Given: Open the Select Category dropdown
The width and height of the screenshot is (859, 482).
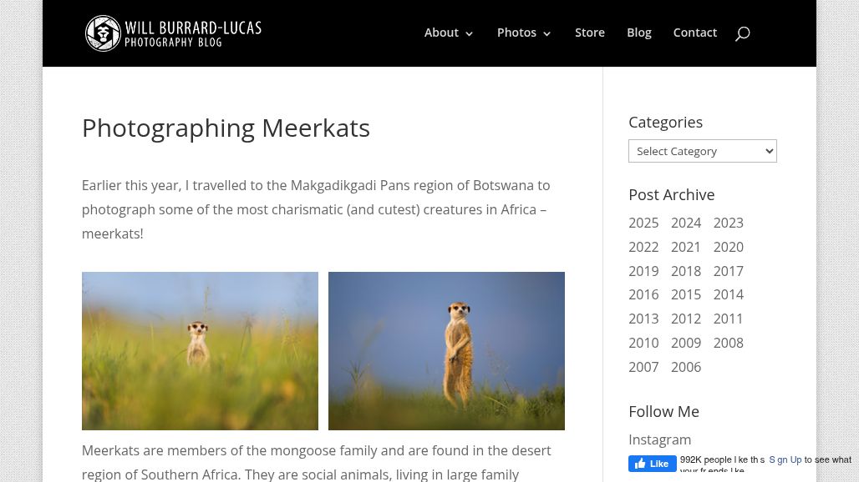Looking at the screenshot, I should pyautogui.click(x=702, y=151).
